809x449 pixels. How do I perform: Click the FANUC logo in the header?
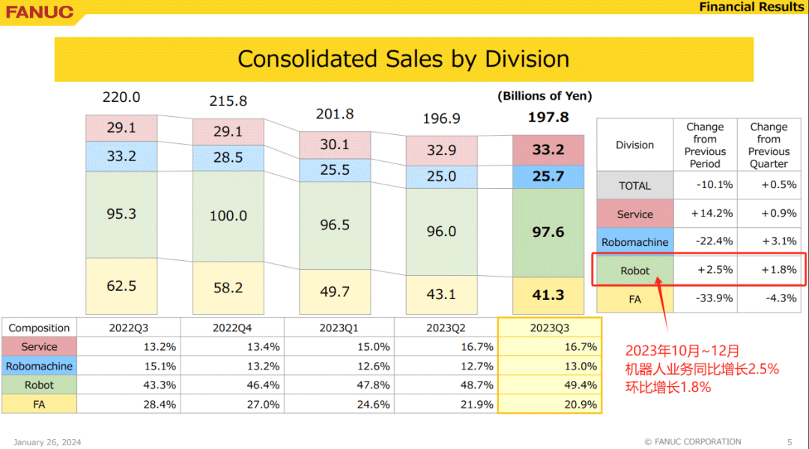39,12
